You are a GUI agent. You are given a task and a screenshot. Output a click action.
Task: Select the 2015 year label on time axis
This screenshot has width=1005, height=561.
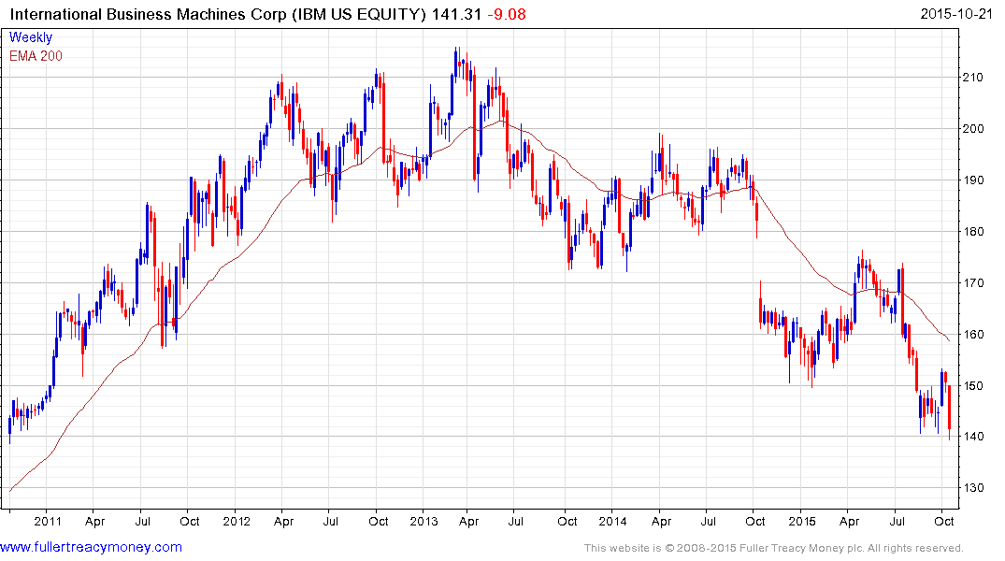pyautogui.click(x=802, y=521)
